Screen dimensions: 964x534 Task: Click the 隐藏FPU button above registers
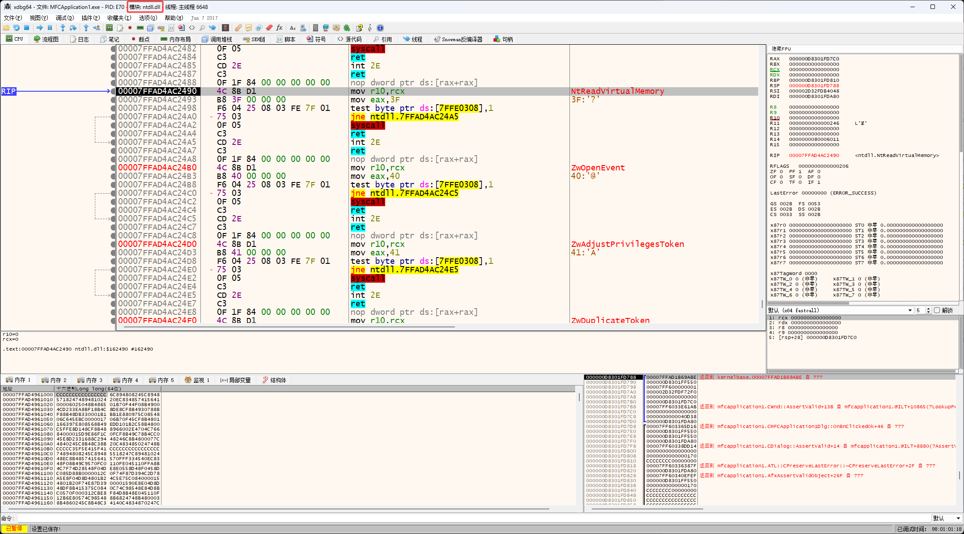781,49
